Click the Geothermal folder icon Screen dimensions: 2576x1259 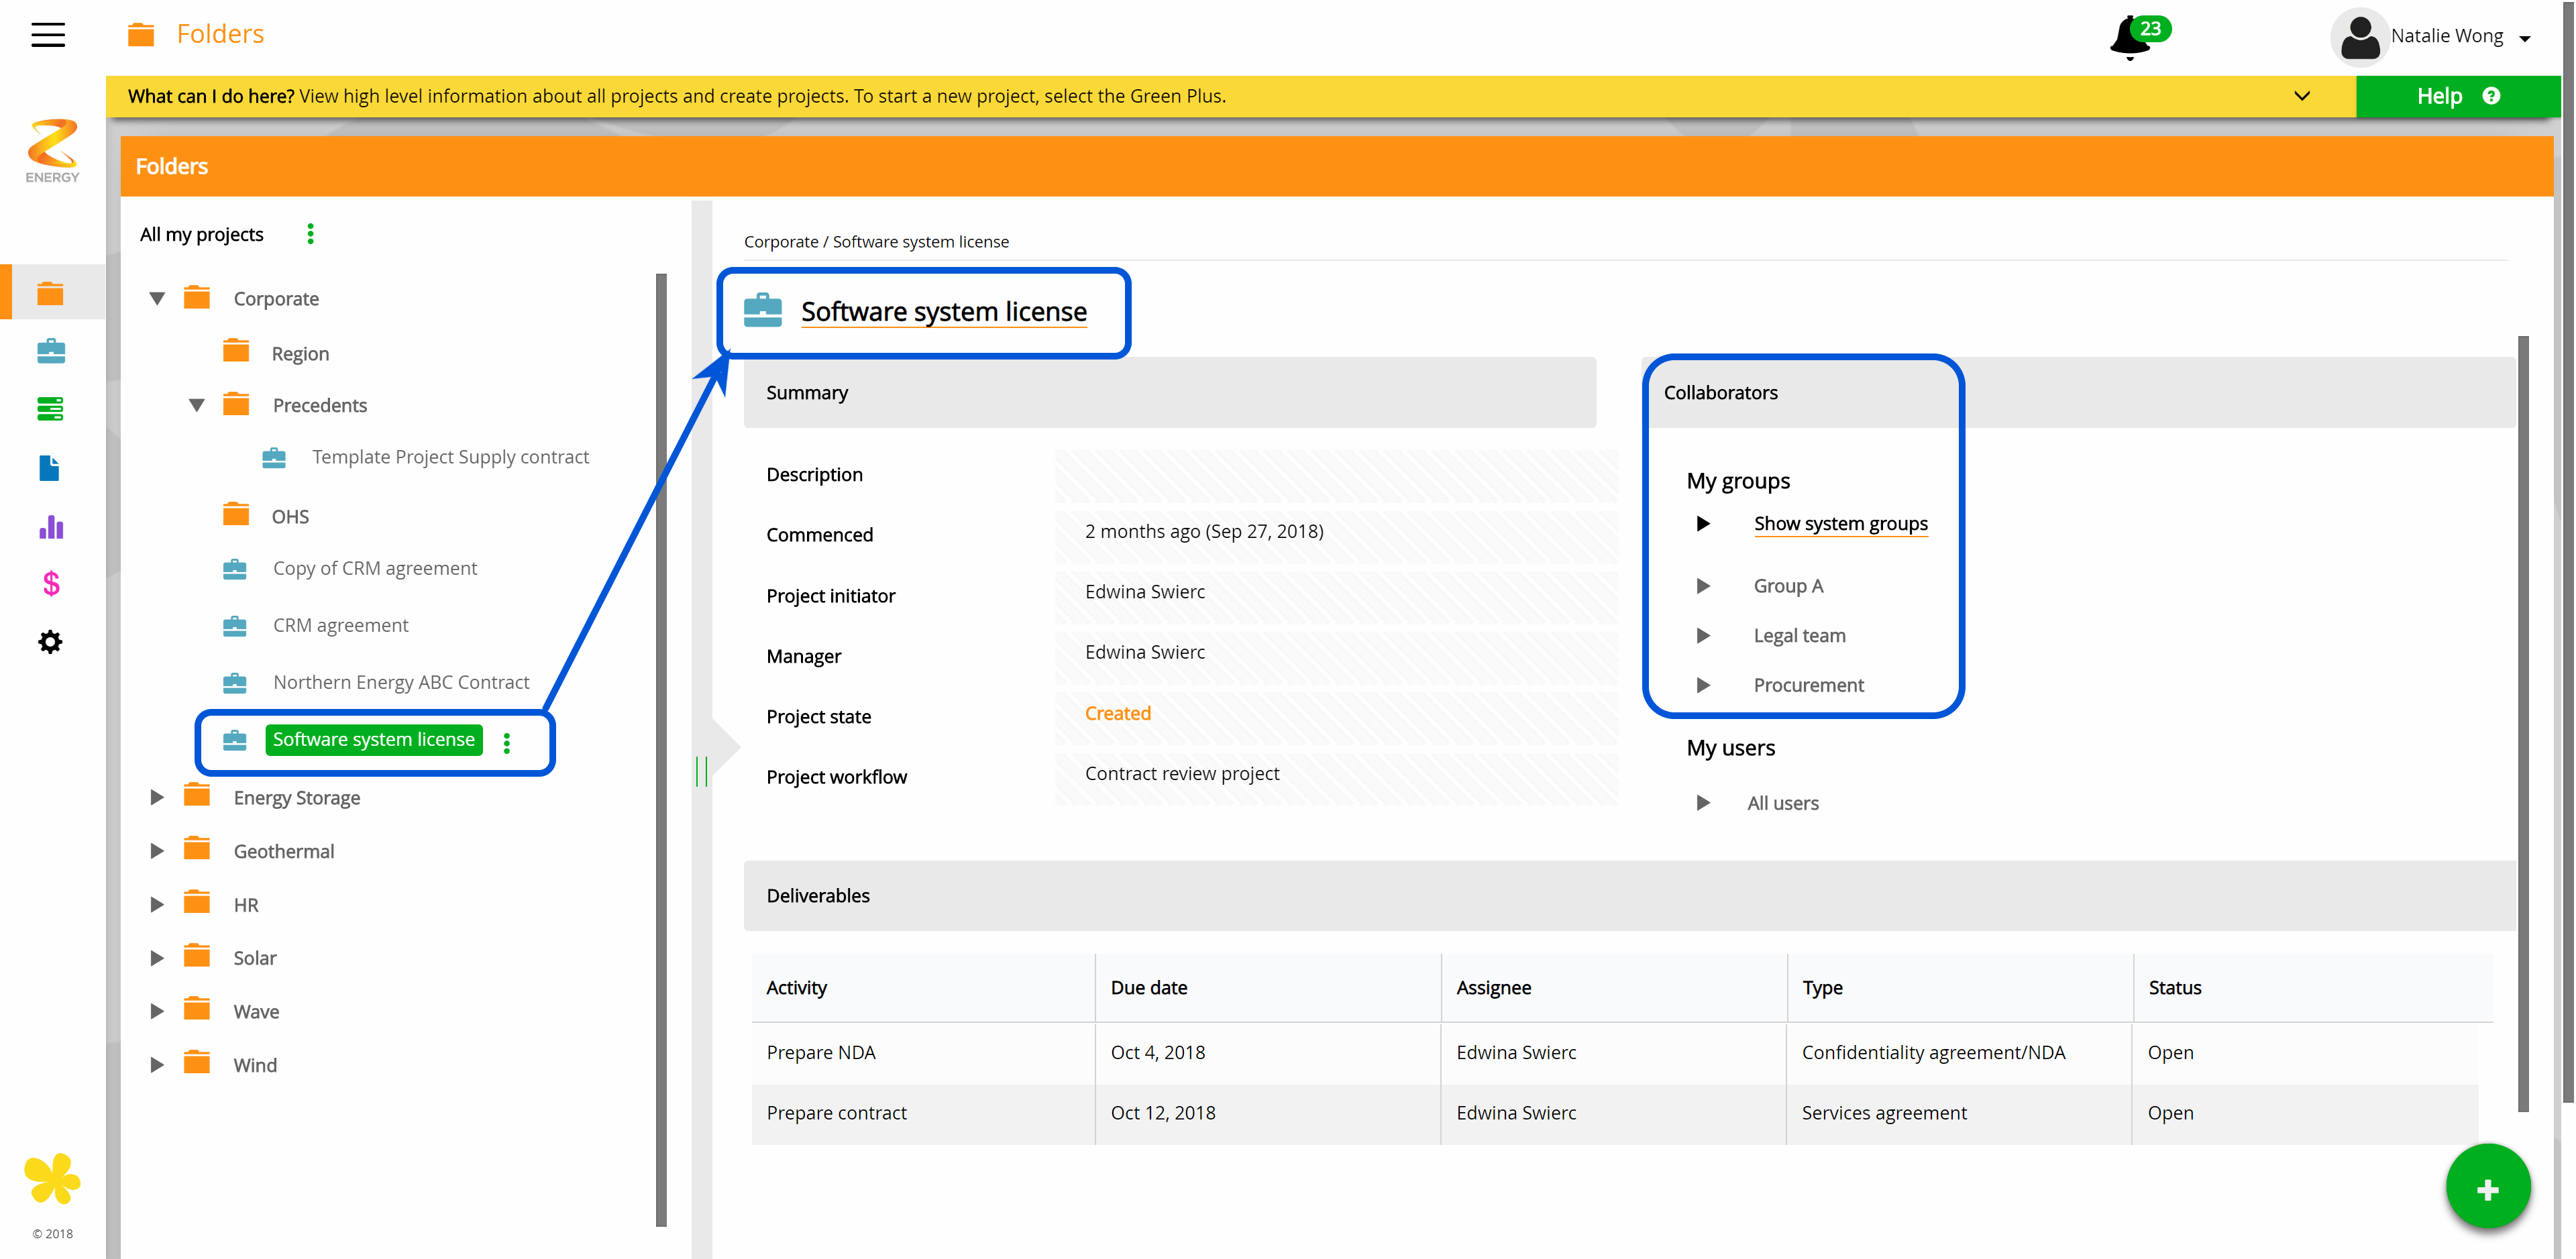[197, 849]
